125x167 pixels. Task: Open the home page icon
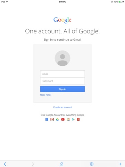point(61,164)
